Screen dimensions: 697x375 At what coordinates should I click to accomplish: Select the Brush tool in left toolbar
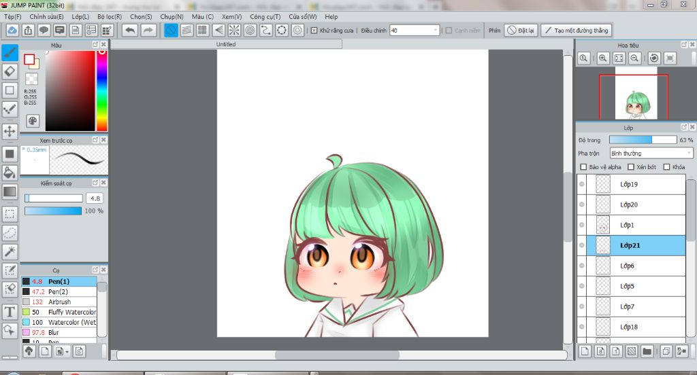point(10,52)
